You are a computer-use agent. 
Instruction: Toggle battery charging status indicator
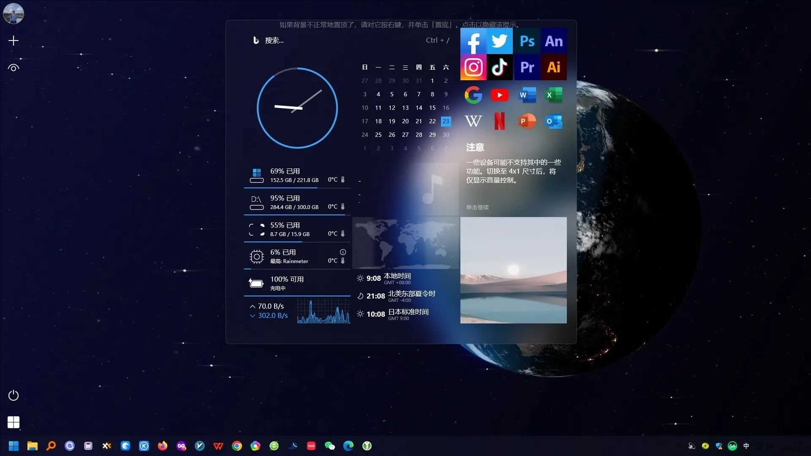256,283
